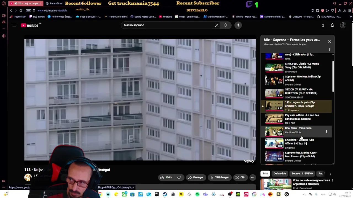Download video with Télécharger button
This screenshot has width=353, height=198.
pyautogui.click(x=220, y=177)
